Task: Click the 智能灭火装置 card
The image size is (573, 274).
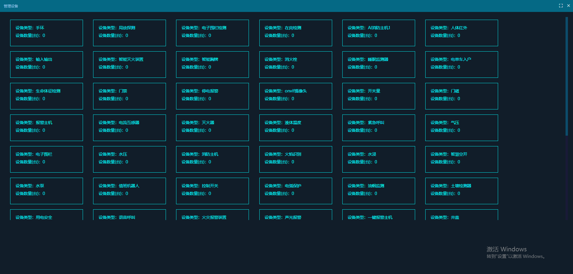Action: (130, 64)
